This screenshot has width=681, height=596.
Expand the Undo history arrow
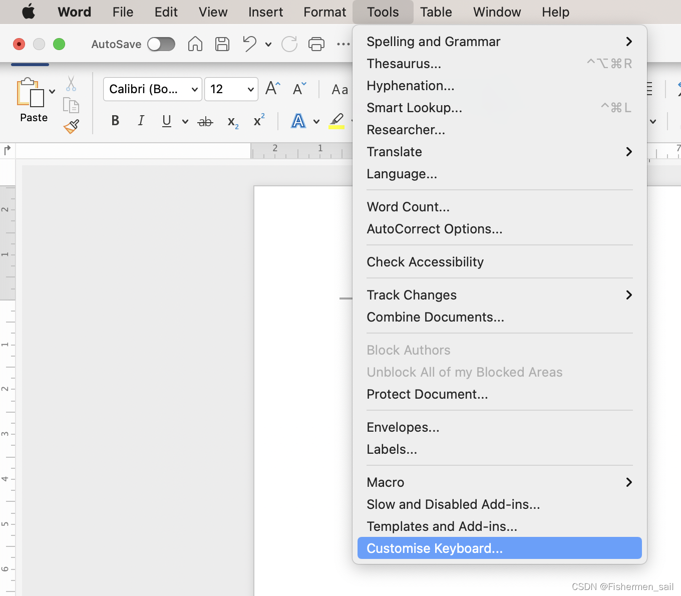click(268, 45)
